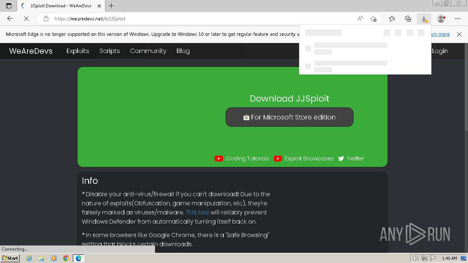
Task: Go to the Community page
Action: coord(148,51)
